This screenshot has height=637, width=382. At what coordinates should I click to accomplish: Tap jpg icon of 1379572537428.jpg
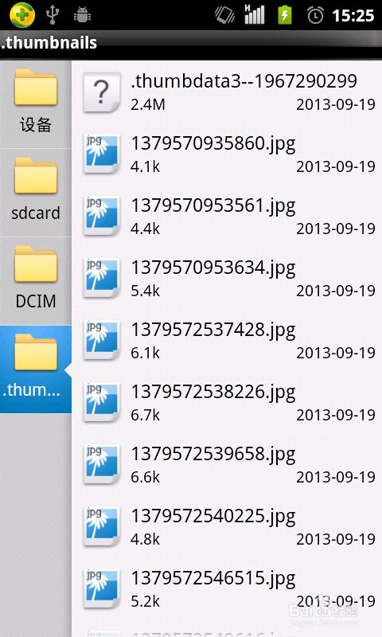pos(102,340)
